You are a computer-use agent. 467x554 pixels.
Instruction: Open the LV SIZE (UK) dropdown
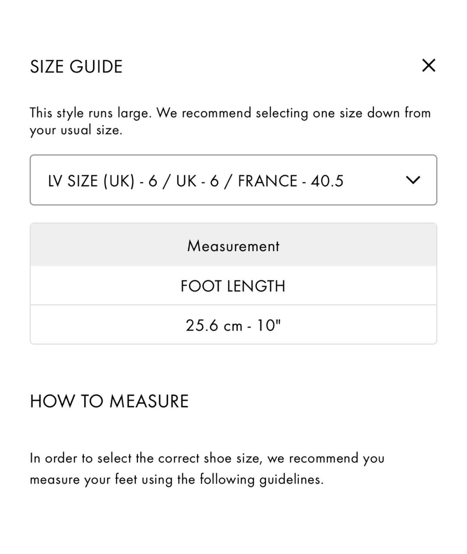tap(233, 180)
